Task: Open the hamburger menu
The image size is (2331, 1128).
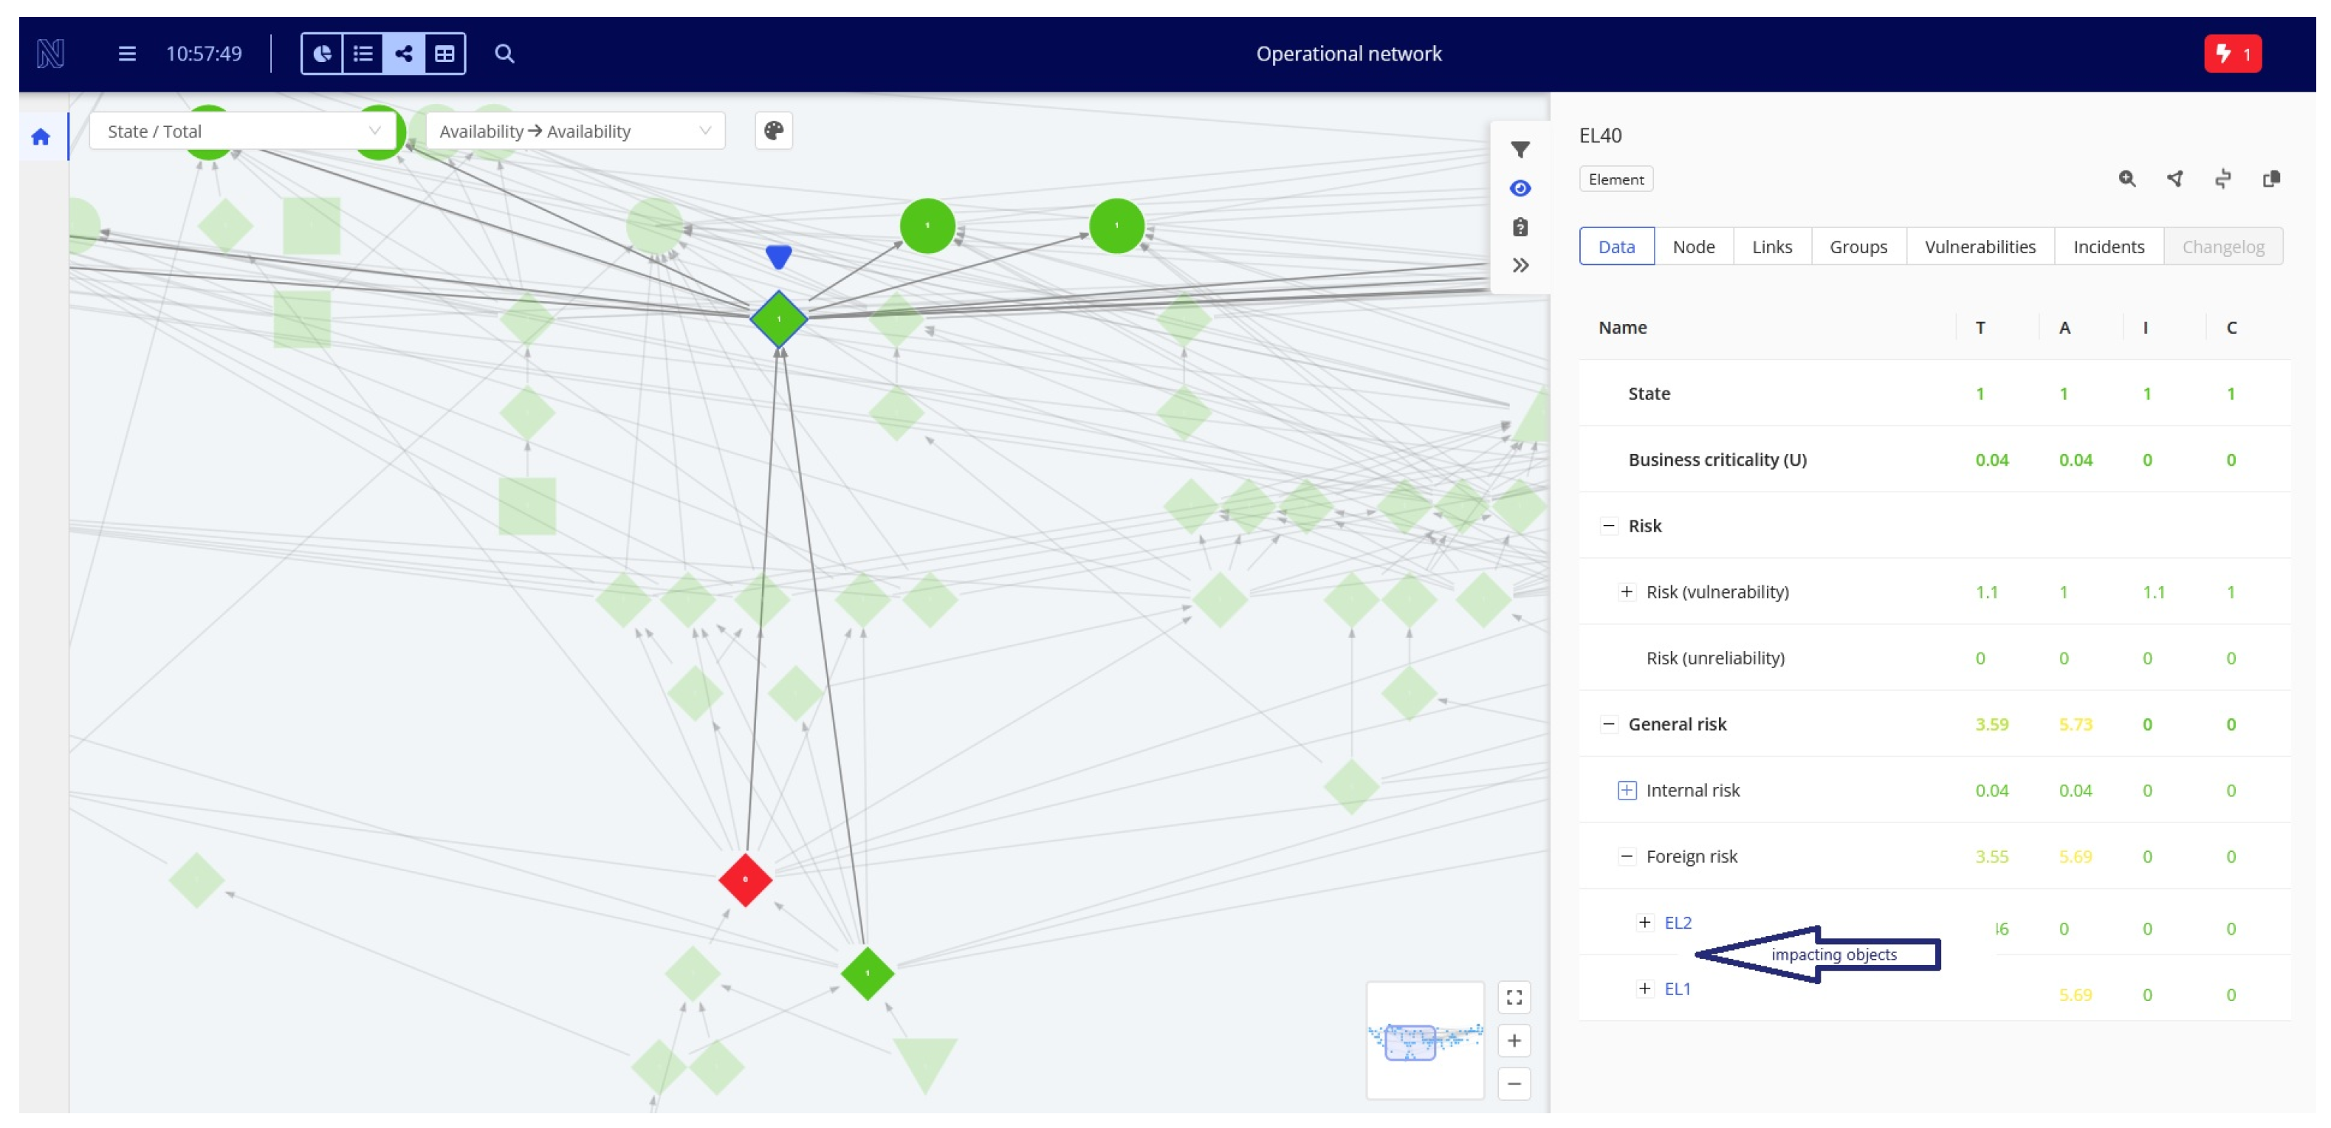Action: (x=127, y=53)
